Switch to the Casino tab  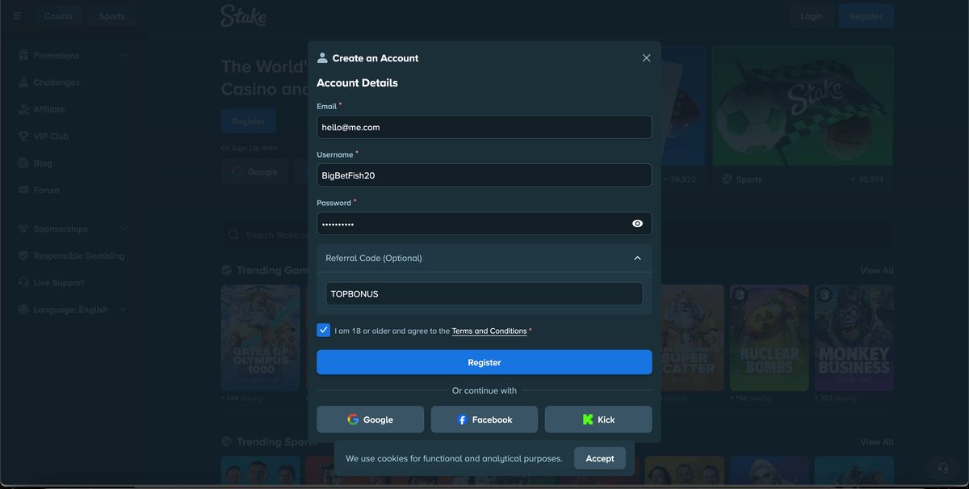click(x=58, y=16)
